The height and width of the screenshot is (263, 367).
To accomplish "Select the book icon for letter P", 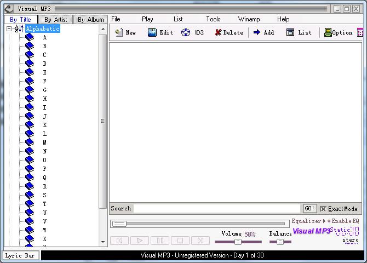I will click(x=30, y=168).
